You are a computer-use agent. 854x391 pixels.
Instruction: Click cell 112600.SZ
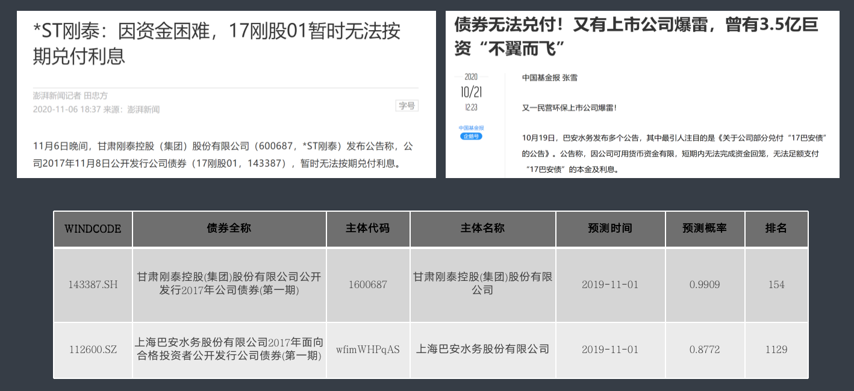[93, 349]
